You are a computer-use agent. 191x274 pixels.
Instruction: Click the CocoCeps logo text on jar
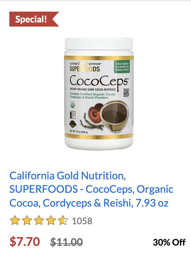99,82
